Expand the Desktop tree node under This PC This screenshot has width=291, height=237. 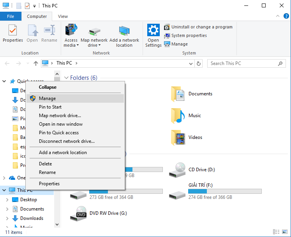pos(7,200)
